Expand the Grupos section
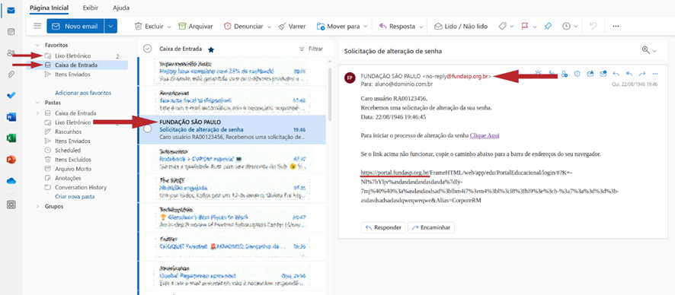Viewport: 675px width, 295px height. (x=37, y=207)
